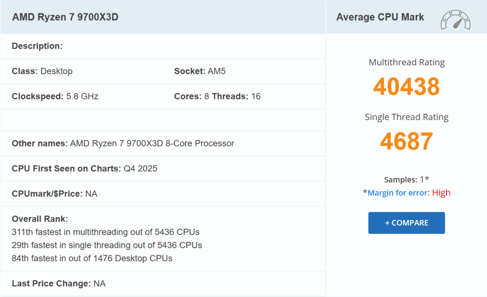Click the + COMPARE button
This screenshot has height=297, width=487.
tap(406, 223)
